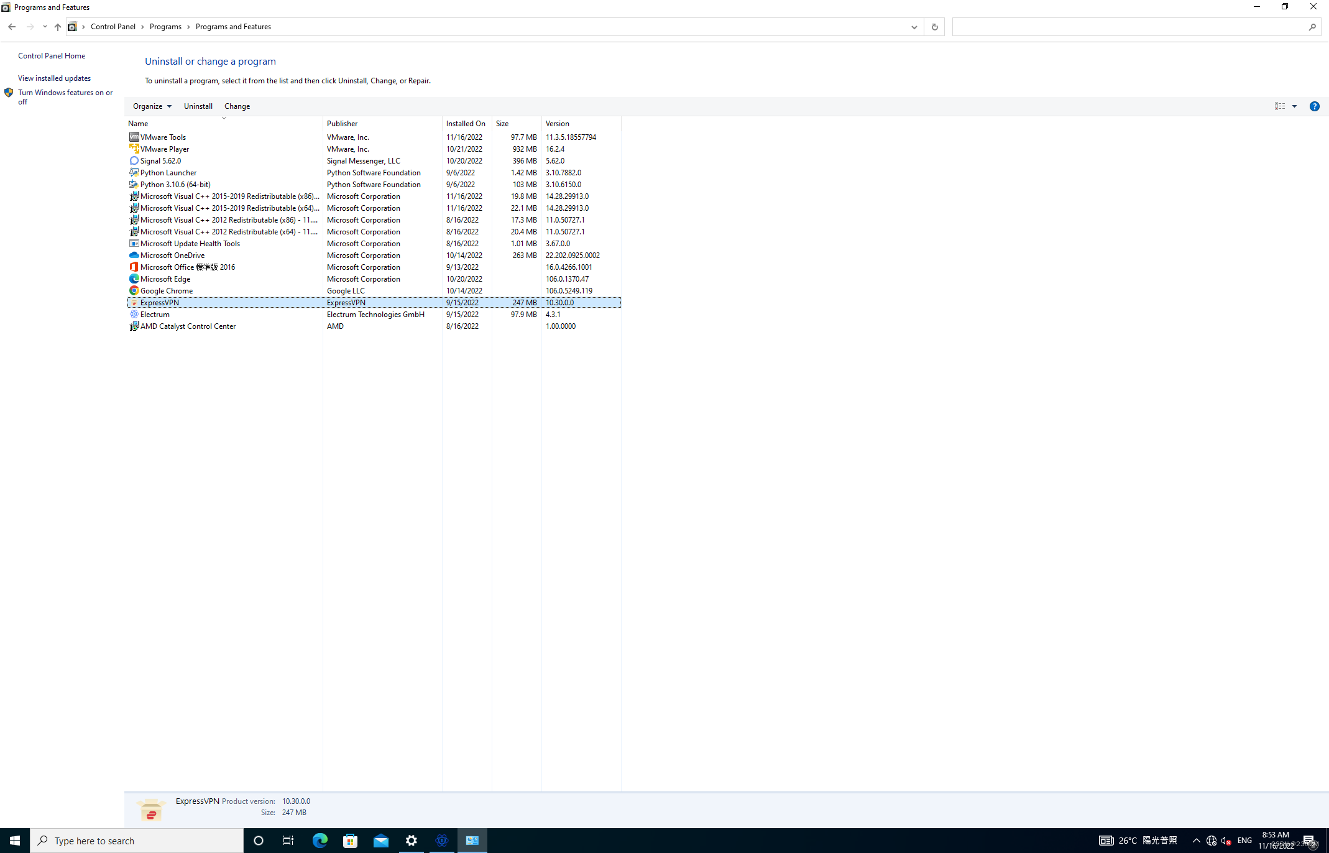Expand the view options dropdown arrow

coord(1295,106)
